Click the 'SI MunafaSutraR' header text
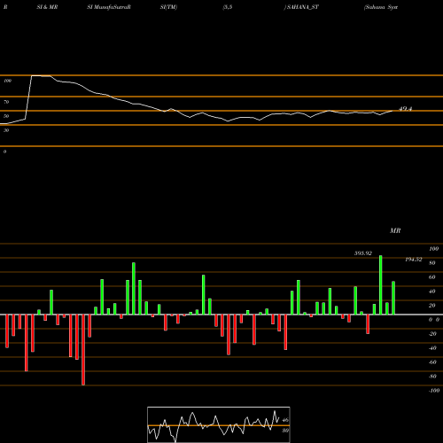 109,7
